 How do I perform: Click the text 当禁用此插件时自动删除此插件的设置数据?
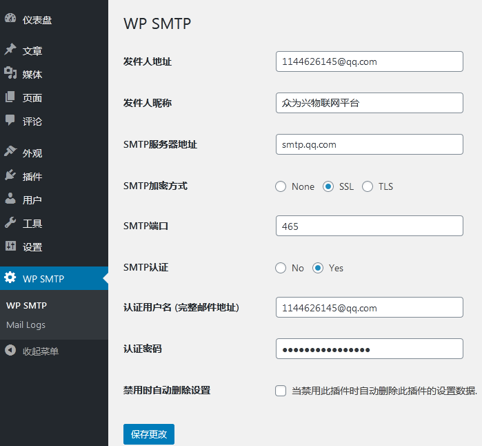pyautogui.click(x=385, y=391)
